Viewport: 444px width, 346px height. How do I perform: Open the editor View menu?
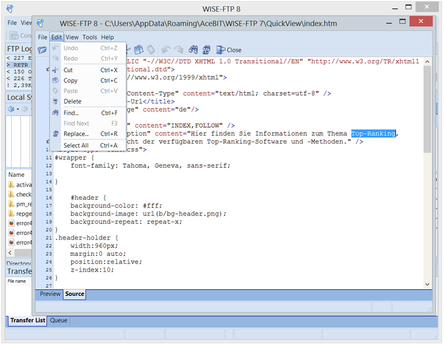72,37
